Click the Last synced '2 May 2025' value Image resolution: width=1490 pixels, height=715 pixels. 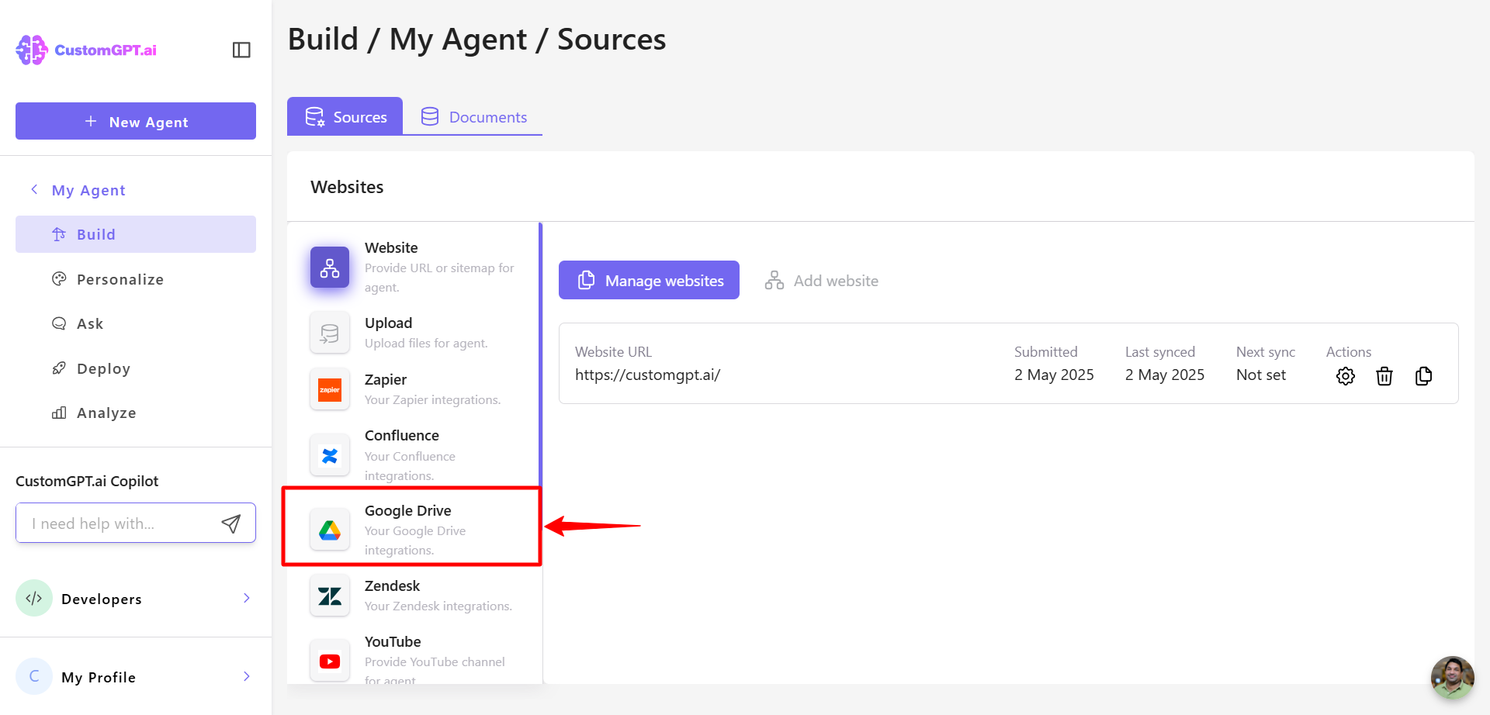(1165, 375)
